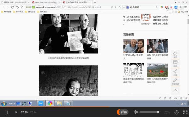Open the Windows Start orb

coord(4,103)
